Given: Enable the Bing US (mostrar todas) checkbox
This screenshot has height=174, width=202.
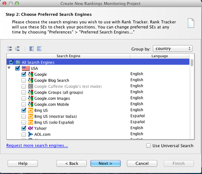Looking at the screenshot, I should (24, 116).
